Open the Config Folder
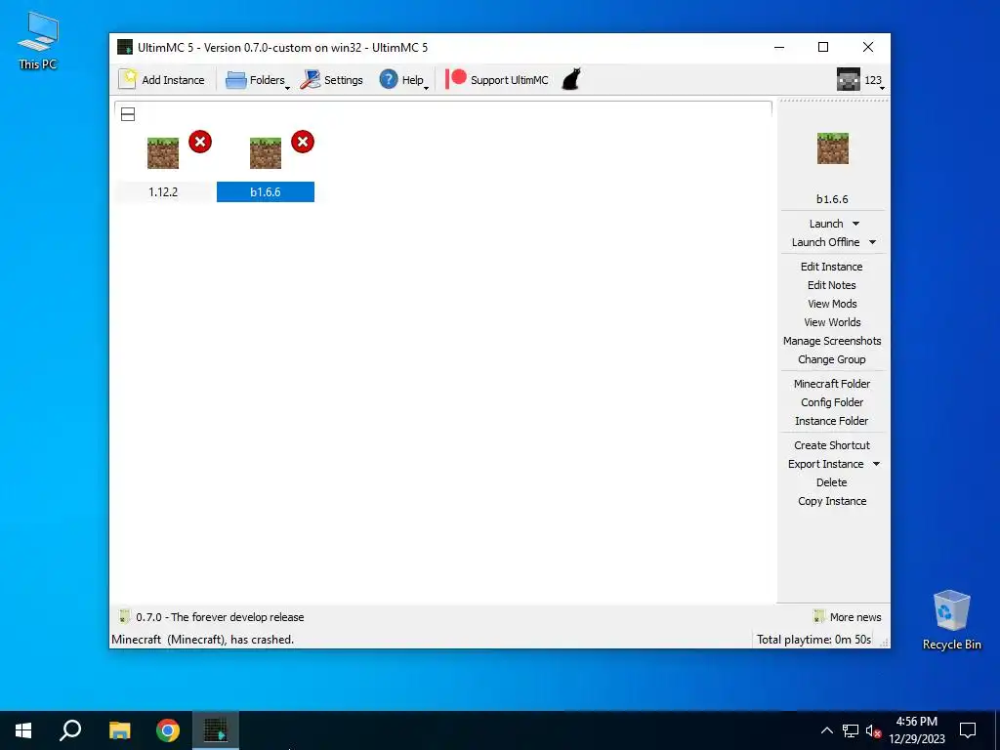 [x=832, y=401]
